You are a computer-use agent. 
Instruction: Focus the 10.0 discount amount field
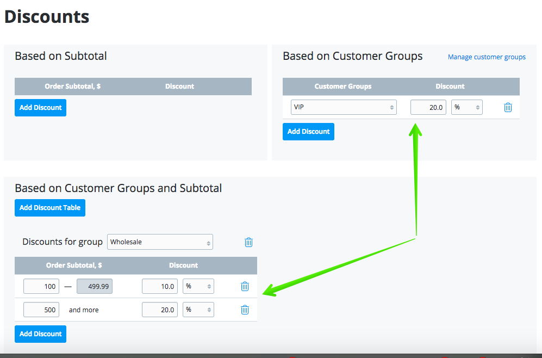click(x=159, y=286)
